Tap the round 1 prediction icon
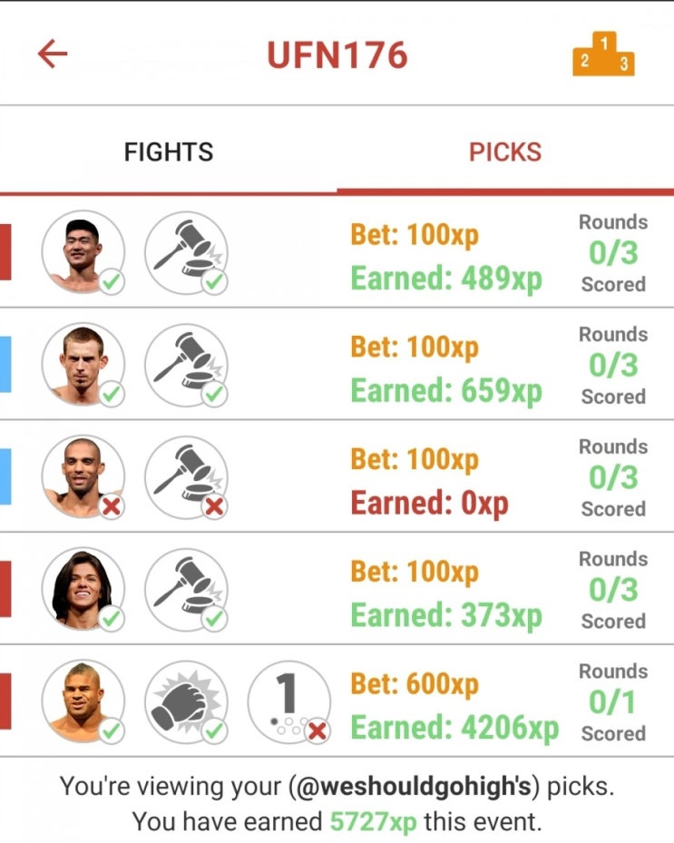Viewport: 674px width, 843px height. (289, 702)
